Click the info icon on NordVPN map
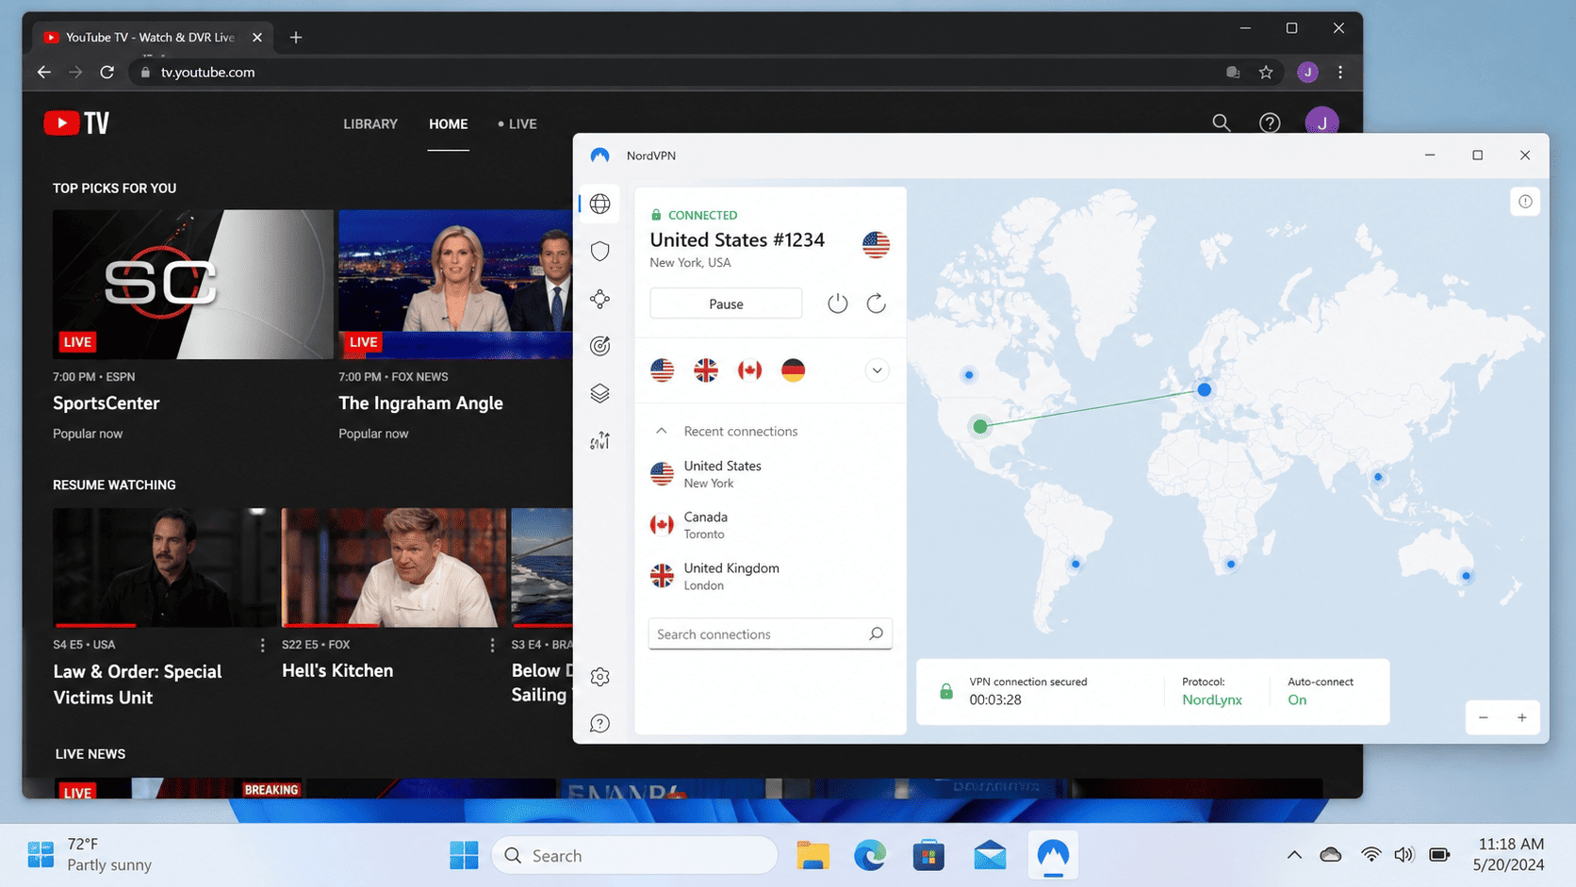The width and height of the screenshot is (1576, 887). (x=1525, y=202)
